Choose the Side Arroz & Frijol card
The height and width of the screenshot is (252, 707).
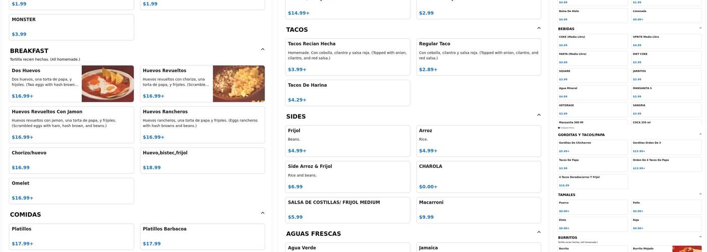tap(347, 176)
